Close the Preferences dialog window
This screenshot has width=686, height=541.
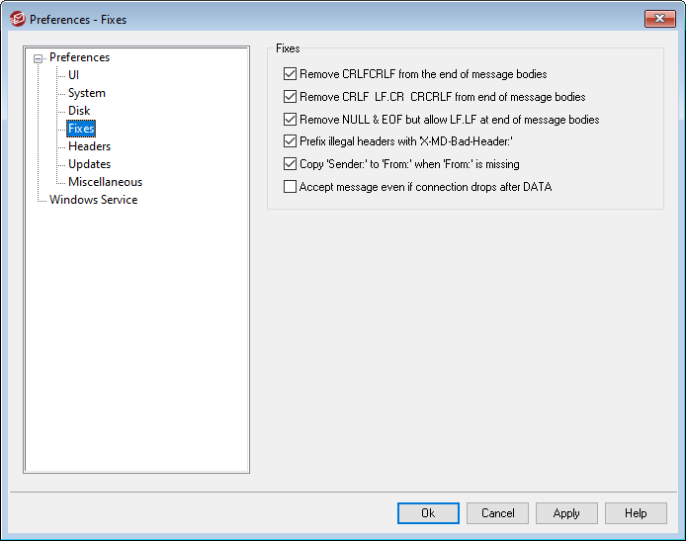coord(659,19)
